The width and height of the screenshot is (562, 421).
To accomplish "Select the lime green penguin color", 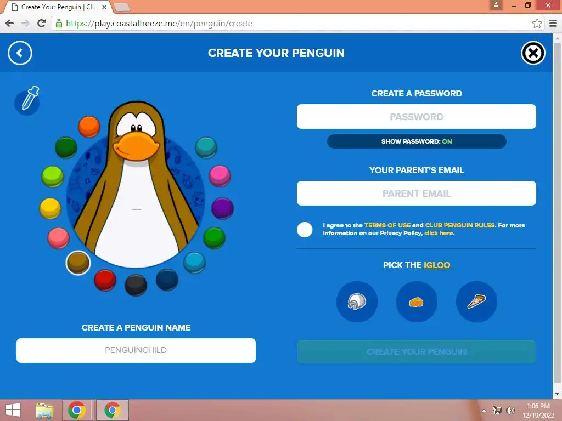I will (52, 177).
